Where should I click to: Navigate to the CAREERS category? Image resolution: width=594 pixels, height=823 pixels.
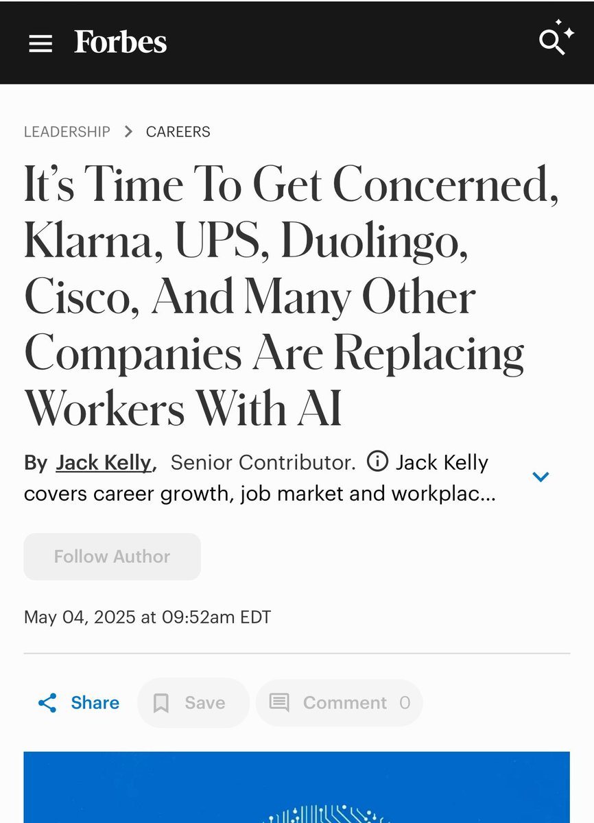178,132
